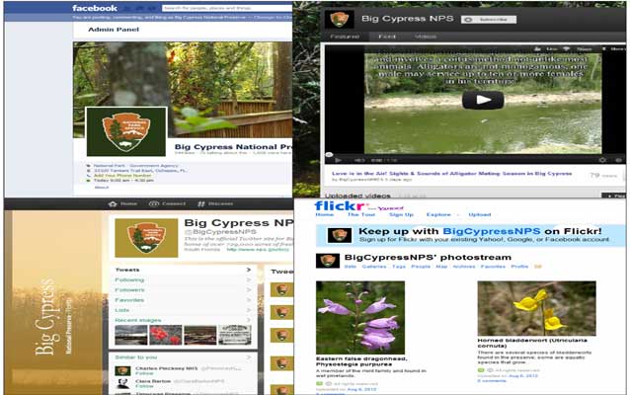Click the Clara Barton avatar icon
Screen dimensions: 630x395
coord(123,384)
